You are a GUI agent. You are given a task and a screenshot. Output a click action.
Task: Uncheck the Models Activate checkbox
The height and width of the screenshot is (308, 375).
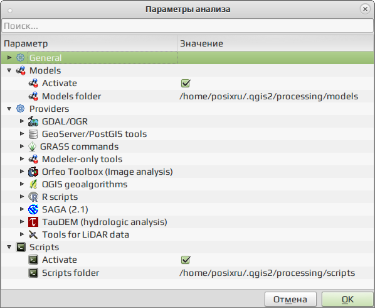(186, 83)
